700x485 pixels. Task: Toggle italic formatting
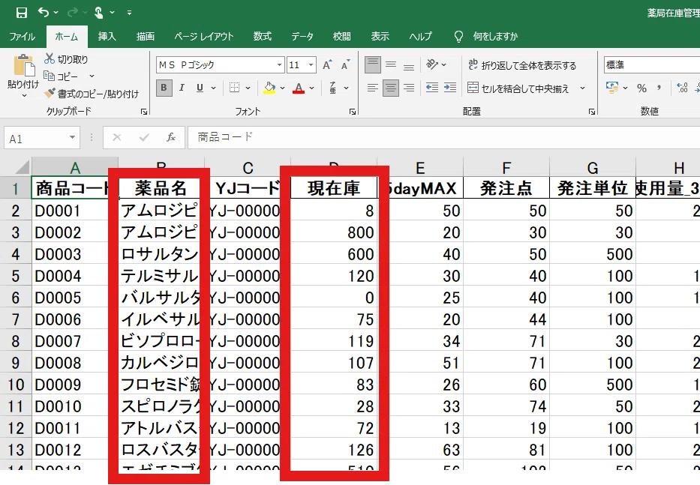pyautogui.click(x=182, y=88)
